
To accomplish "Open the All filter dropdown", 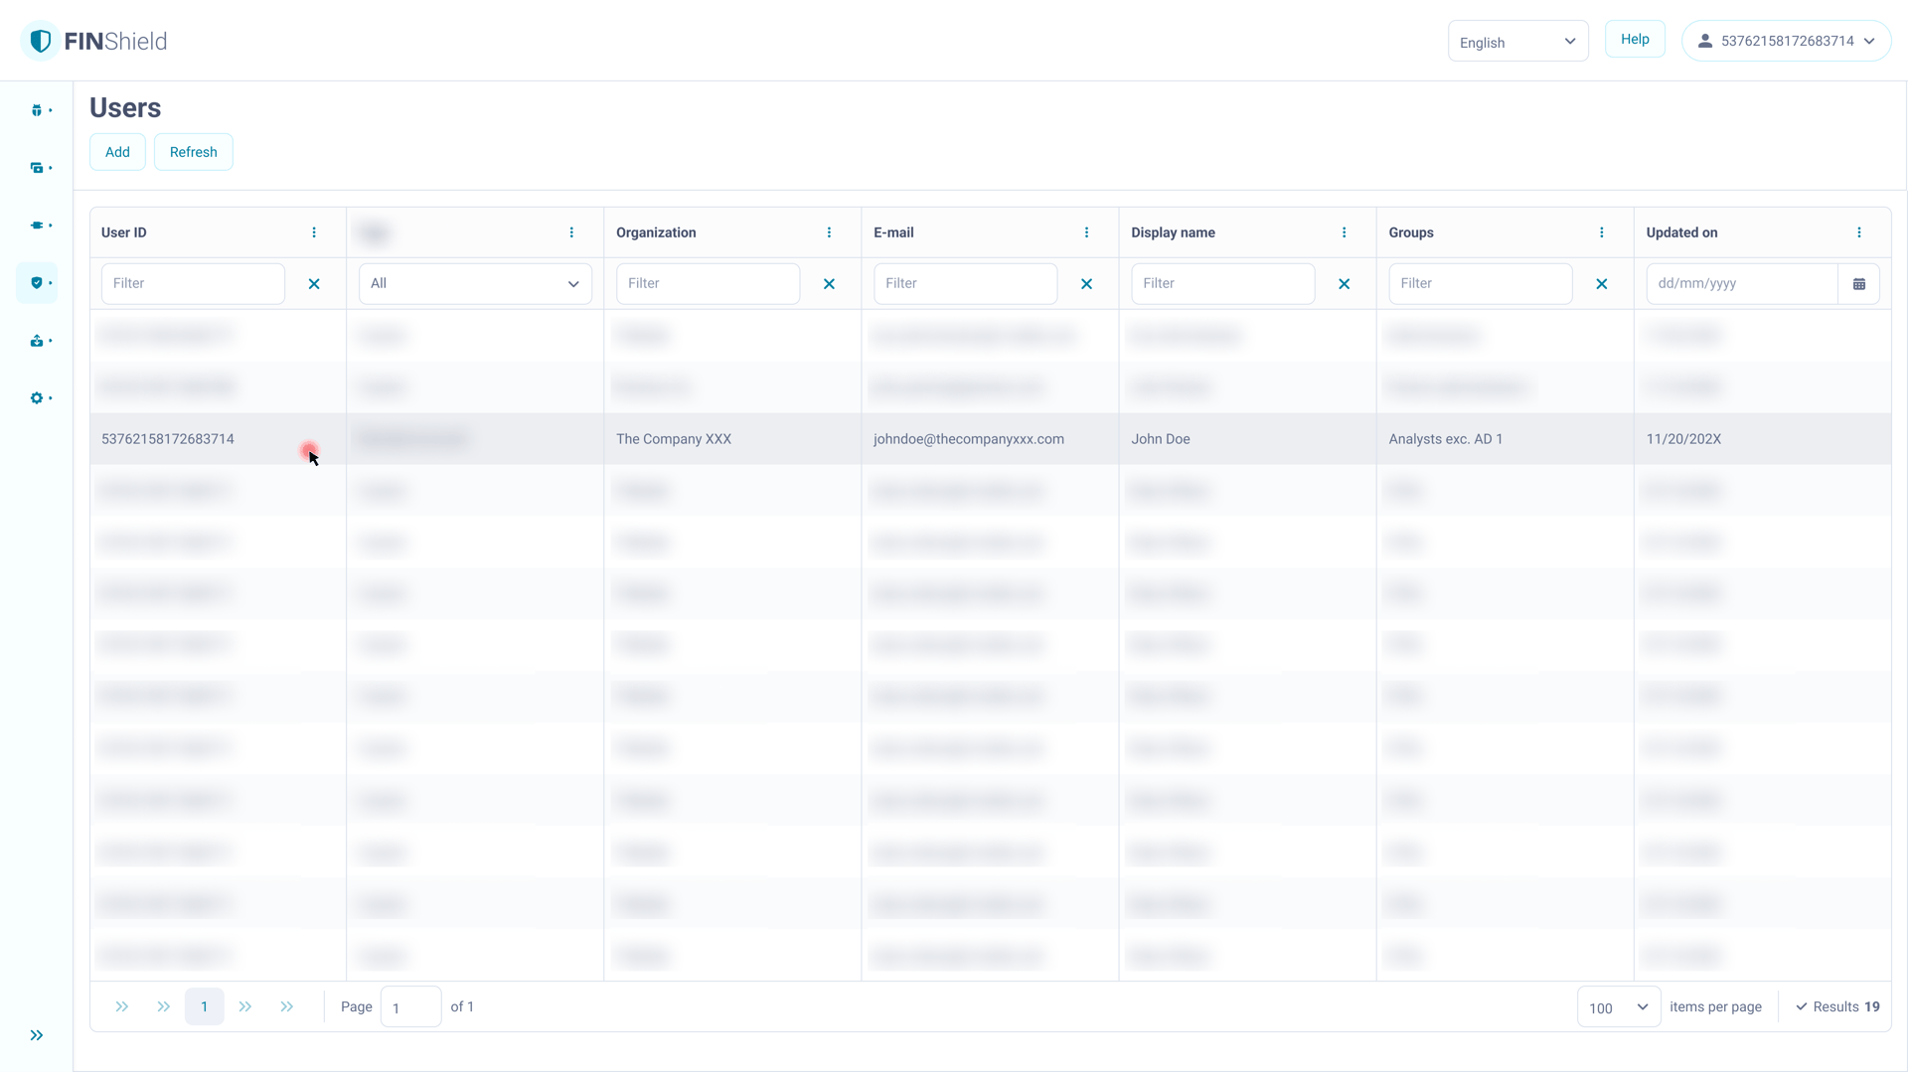I will 475,284.
